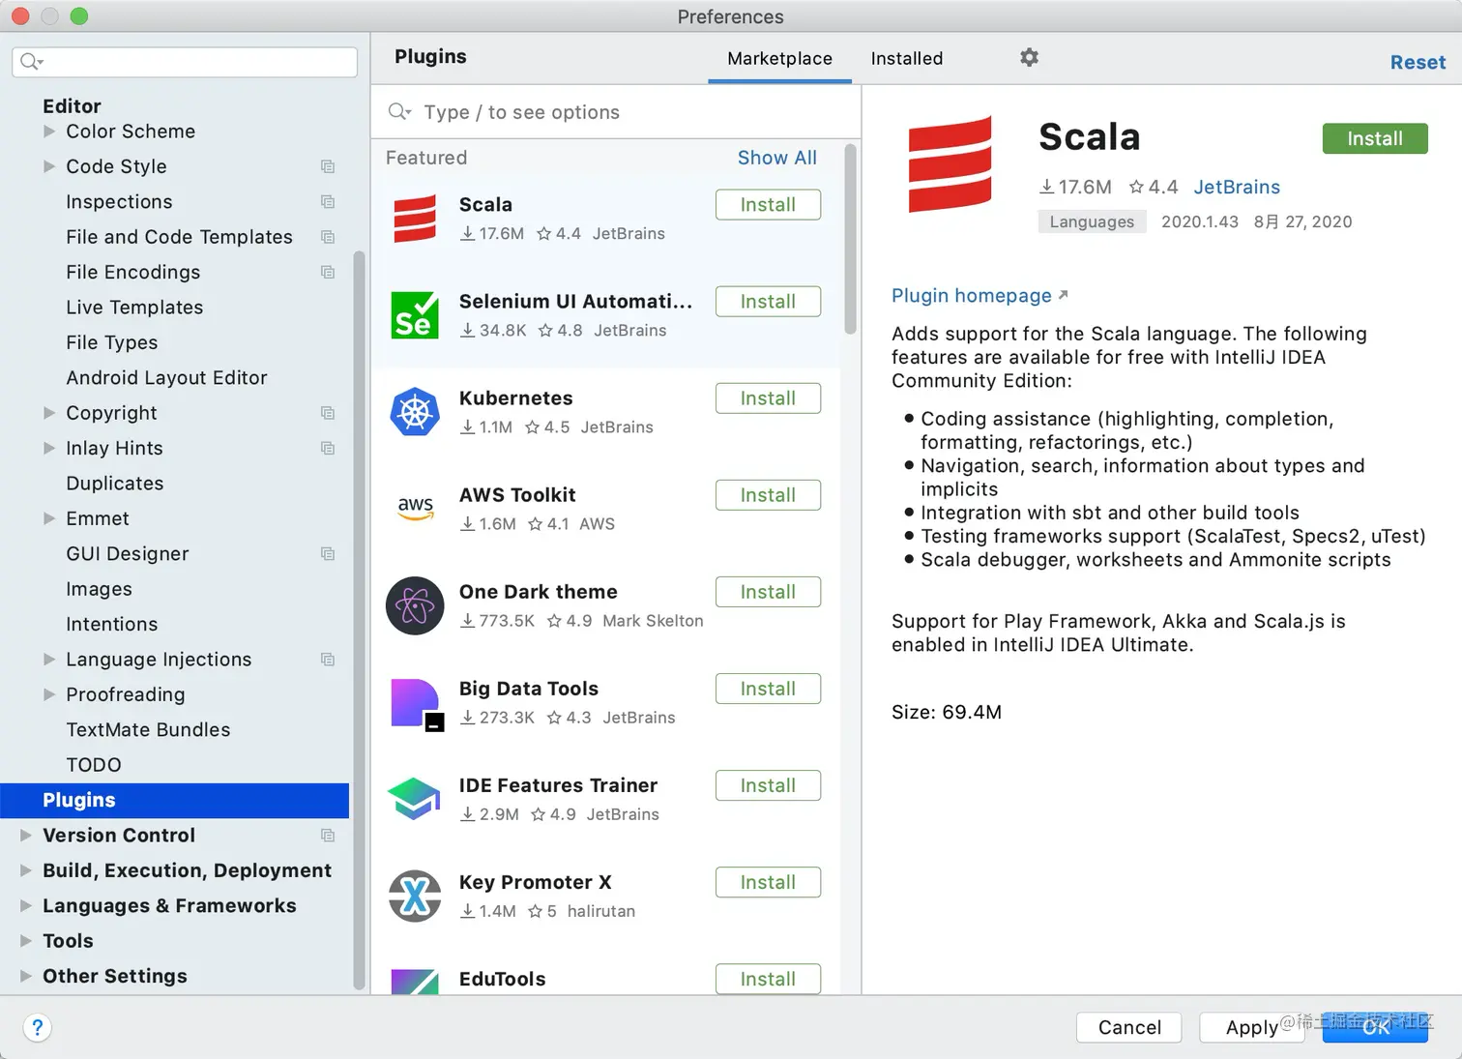The width and height of the screenshot is (1462, 1059).
Task: Click the Apply button
Action: coord(1252,1027)
